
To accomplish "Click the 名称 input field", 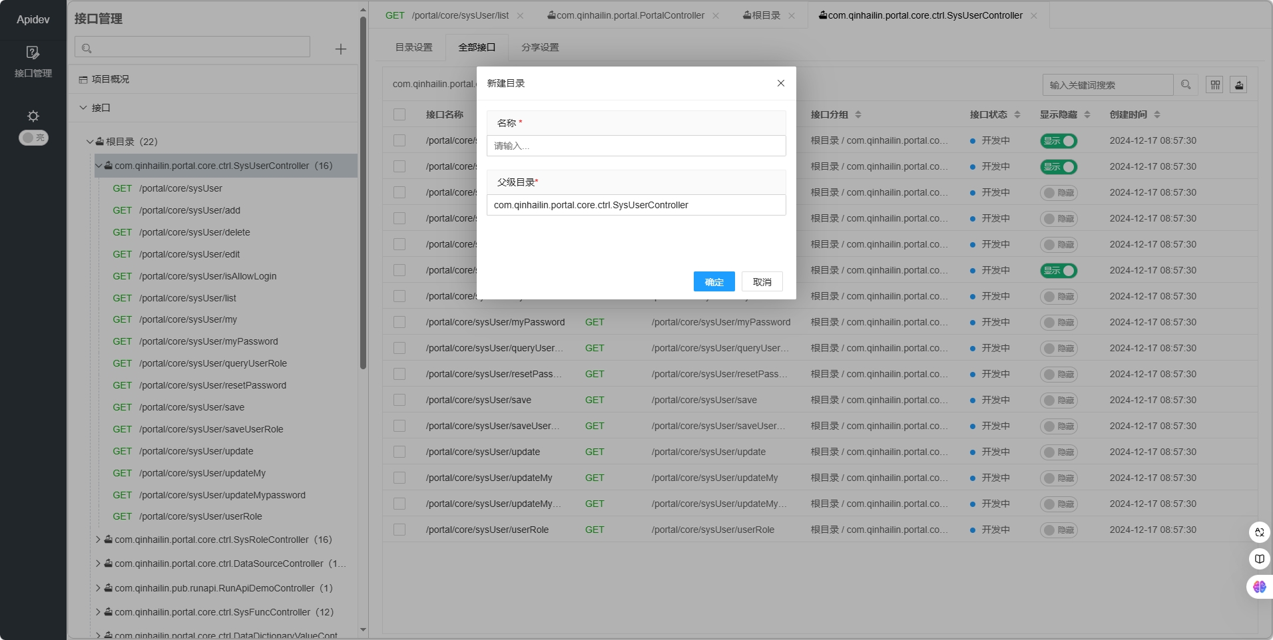I will tap(636, 146).
